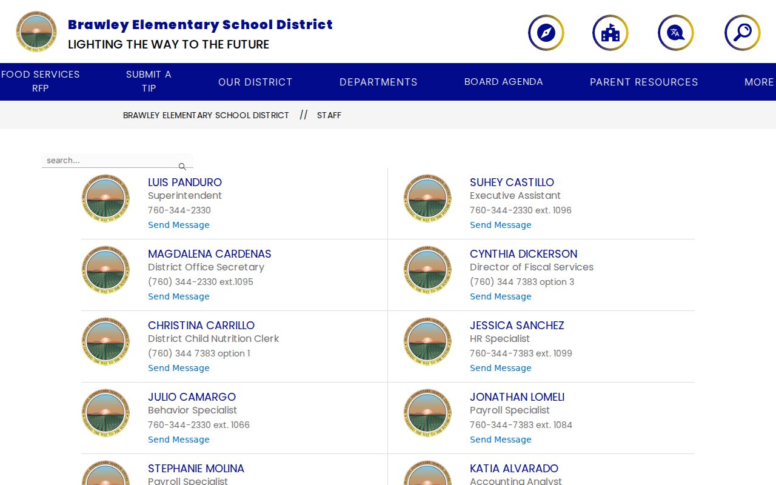Open Submit a Tip menu item
776x485 pixels.
(149, 81)
